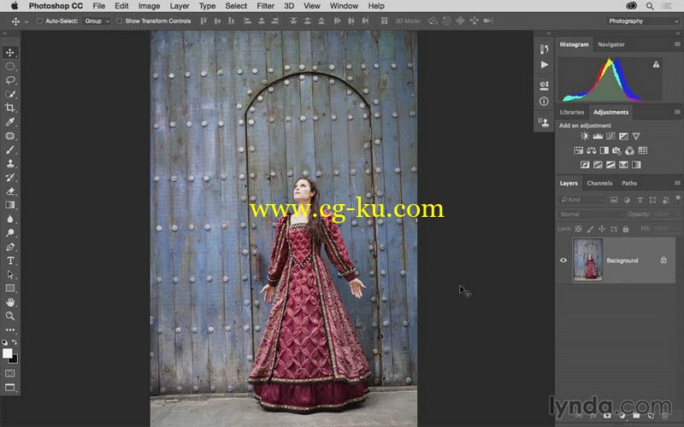This screenshot has width=684, height=427.
Task: Add a Channel Mixer adjustment
Action: 629,151
